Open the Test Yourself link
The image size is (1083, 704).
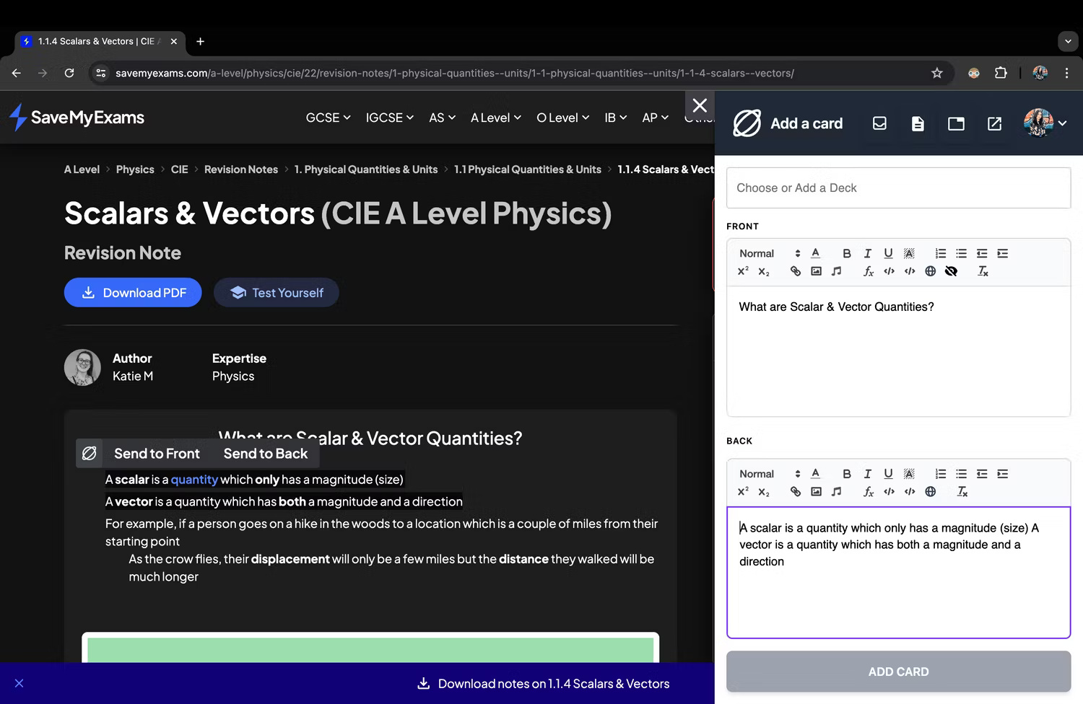point(276,292)
